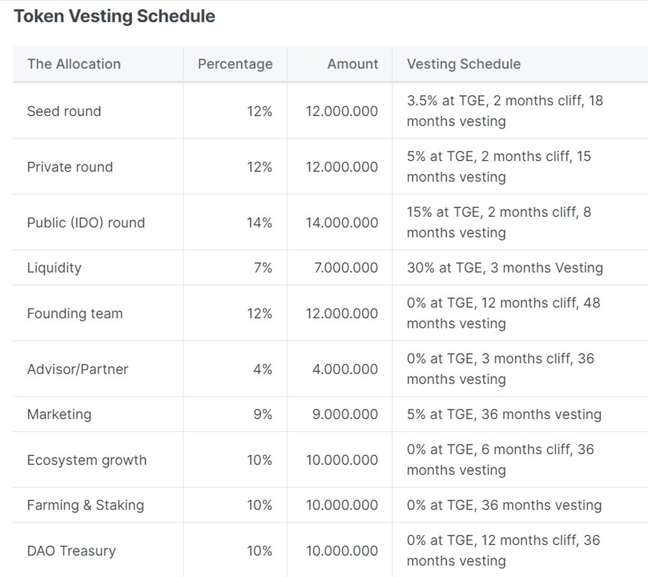Select the Founding team row label
This screenshot has height=577, width=648.
tap(75, 313)
